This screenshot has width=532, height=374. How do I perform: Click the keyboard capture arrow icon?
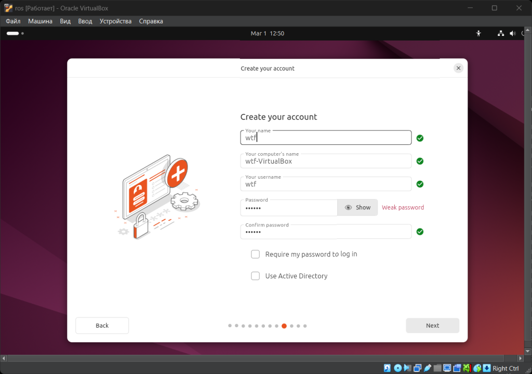click(x=486, y=368)
